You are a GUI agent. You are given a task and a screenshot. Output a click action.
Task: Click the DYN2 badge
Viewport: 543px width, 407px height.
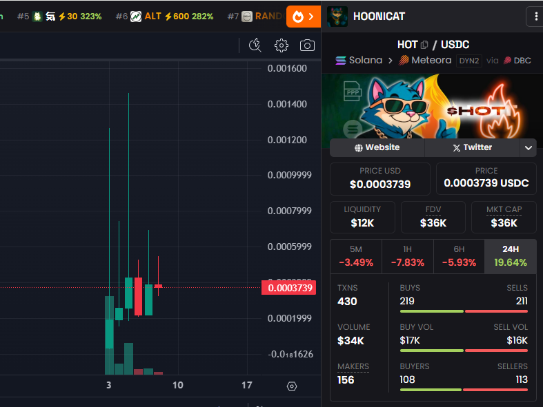coord(469,61)
